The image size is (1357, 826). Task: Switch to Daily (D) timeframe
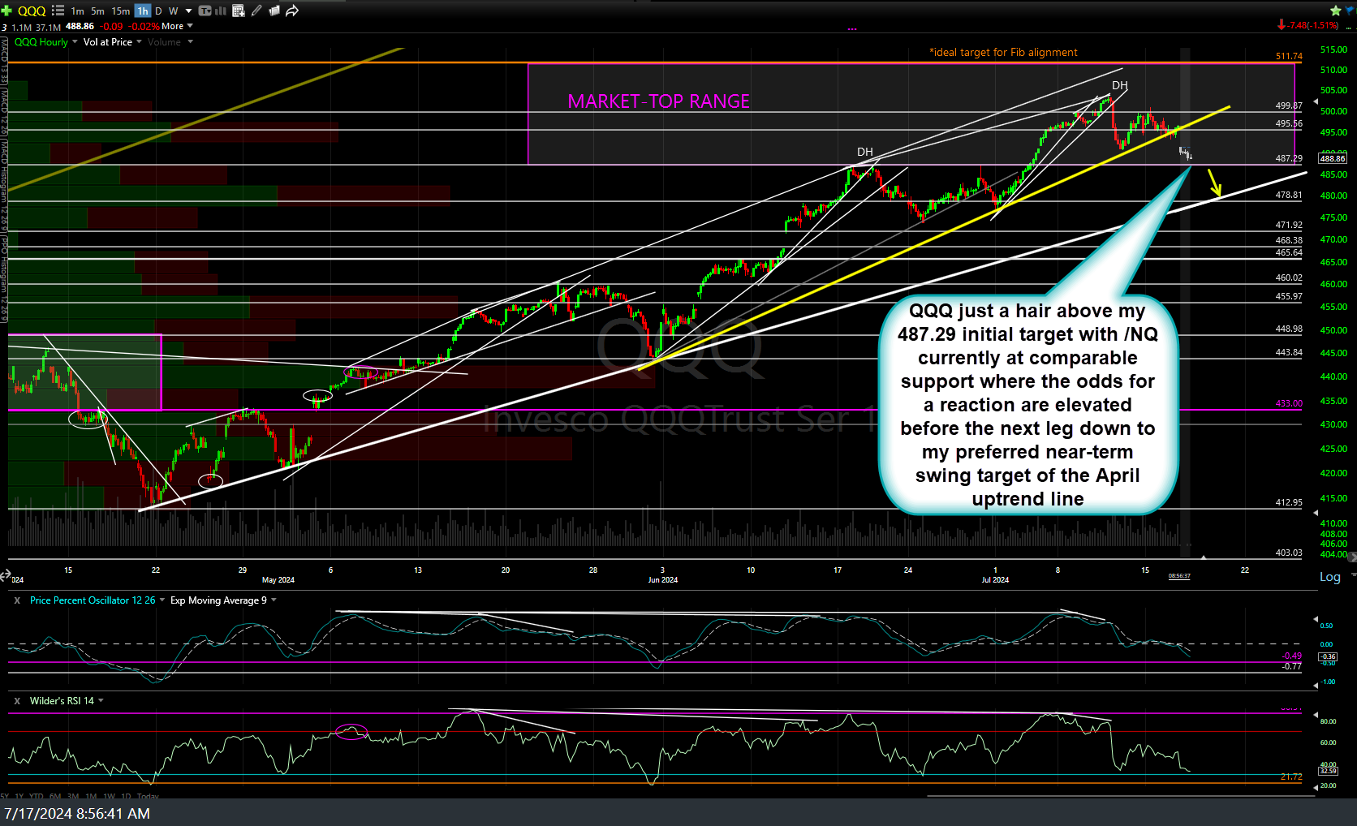coord(158,11)
